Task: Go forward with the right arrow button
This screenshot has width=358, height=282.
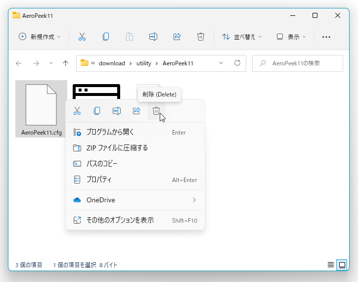Action: 36,63
